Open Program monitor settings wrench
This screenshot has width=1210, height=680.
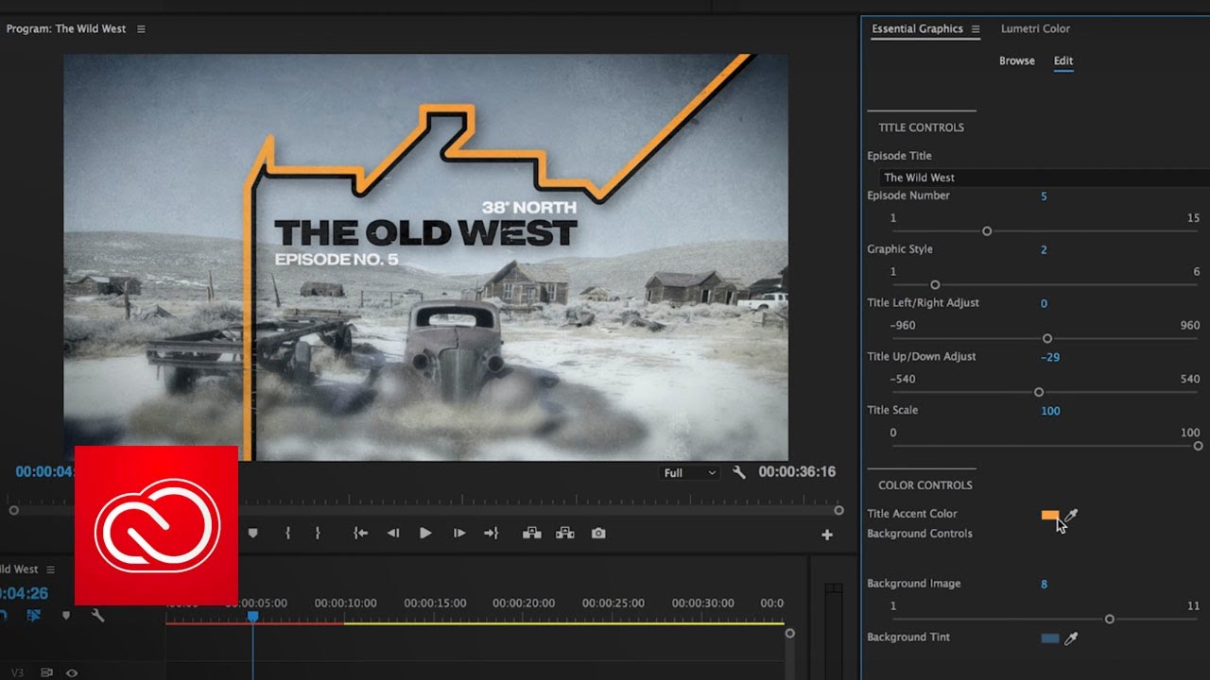coord(739,472)
